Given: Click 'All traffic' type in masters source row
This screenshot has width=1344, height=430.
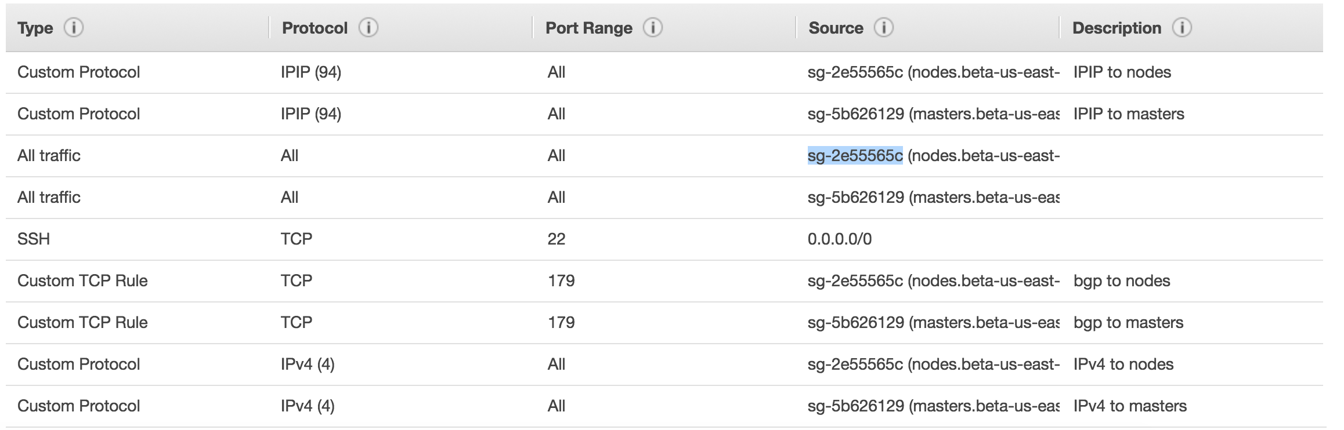Looking at the screenshot, I should pyautogui.click(x=49, y=197).
